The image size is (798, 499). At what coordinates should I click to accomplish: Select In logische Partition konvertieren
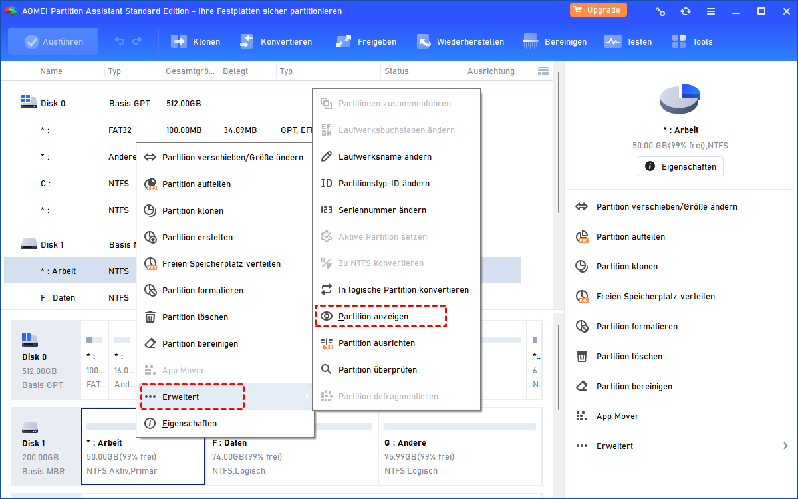396,290
